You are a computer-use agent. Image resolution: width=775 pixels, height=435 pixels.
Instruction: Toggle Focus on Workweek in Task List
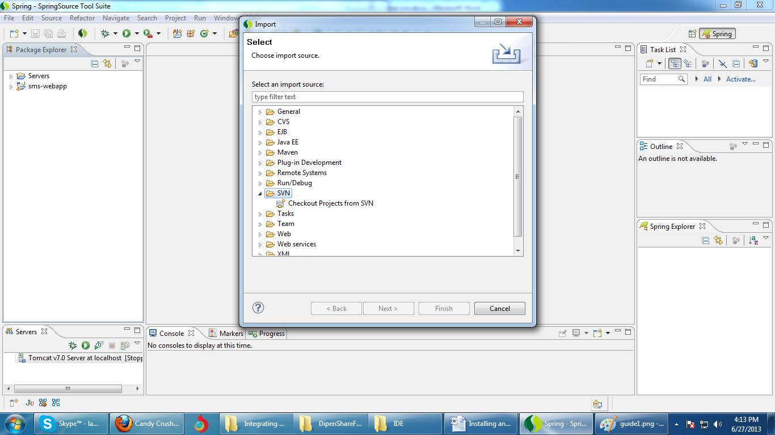point(705,64)
